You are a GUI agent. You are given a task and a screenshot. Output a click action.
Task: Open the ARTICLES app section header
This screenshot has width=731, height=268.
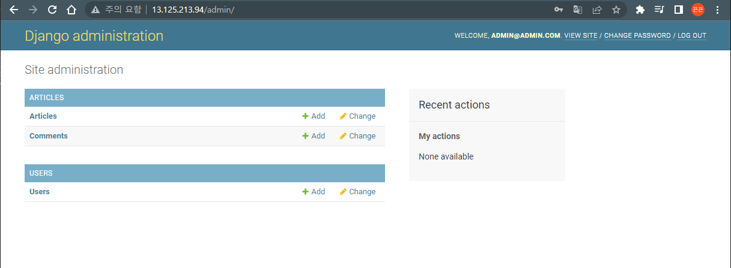(x=47, y=98)
